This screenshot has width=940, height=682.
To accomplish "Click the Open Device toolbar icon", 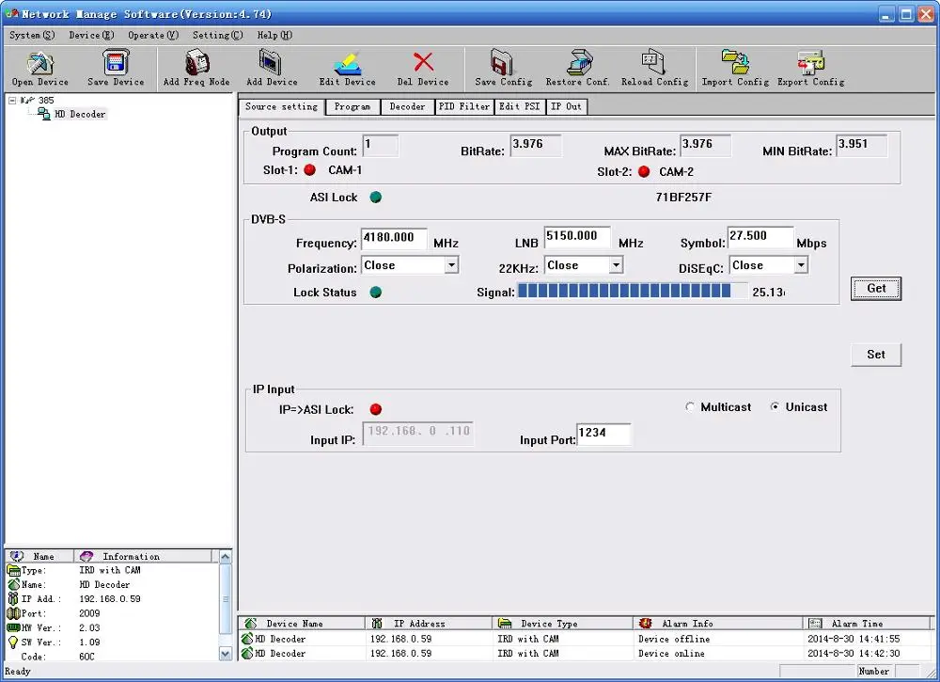I will pos(40,64).
